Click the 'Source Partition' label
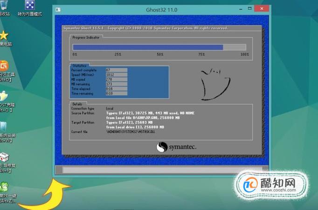Screen dimensions: 318x210 [x=83, y=113]
